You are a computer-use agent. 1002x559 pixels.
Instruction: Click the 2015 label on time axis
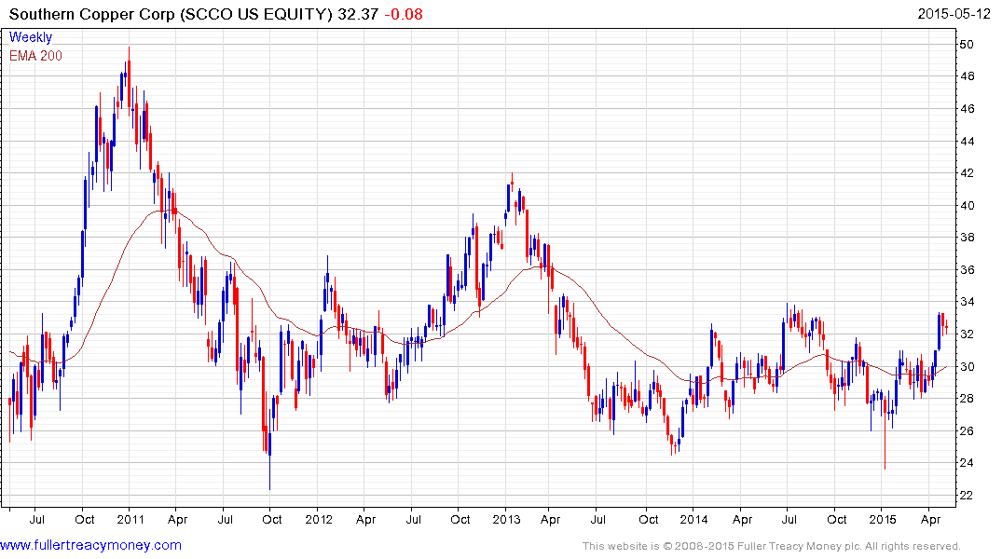point(882,519)
